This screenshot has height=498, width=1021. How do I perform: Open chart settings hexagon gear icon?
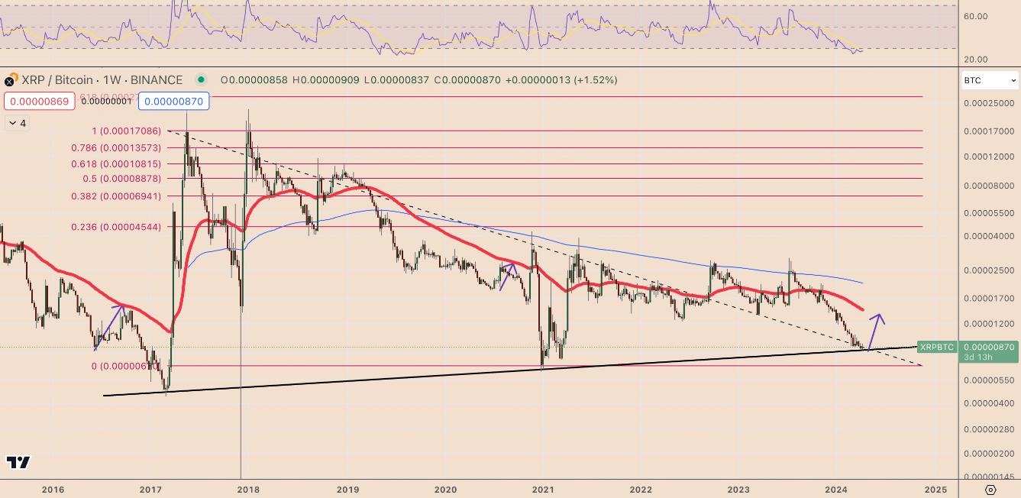pos(990,490)
